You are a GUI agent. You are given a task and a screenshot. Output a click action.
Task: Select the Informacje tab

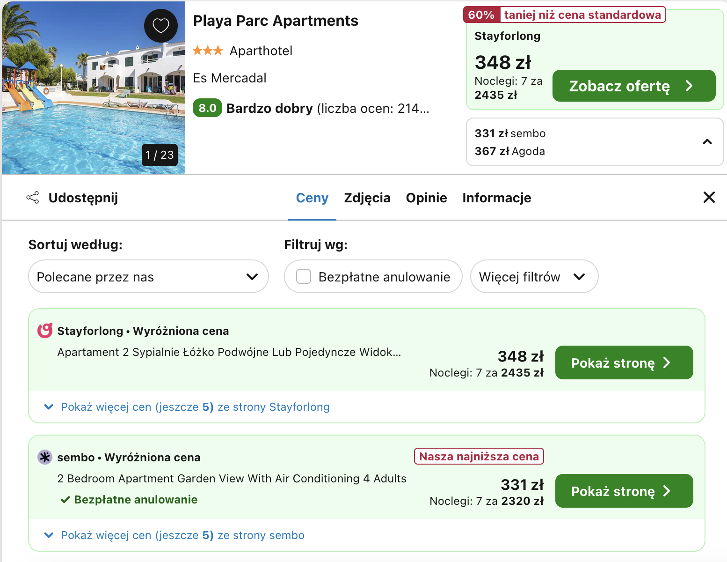pos(496,198)
